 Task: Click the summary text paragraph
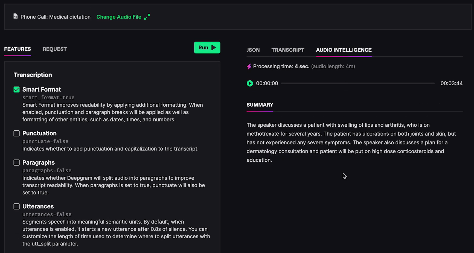tap(351, 143)
